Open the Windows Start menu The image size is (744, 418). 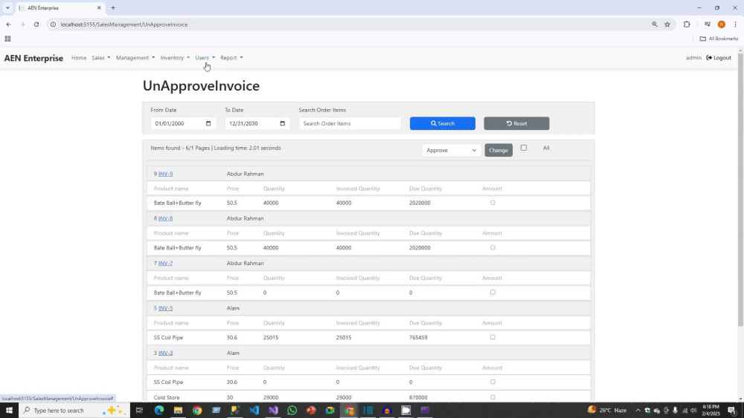(9, 410)
